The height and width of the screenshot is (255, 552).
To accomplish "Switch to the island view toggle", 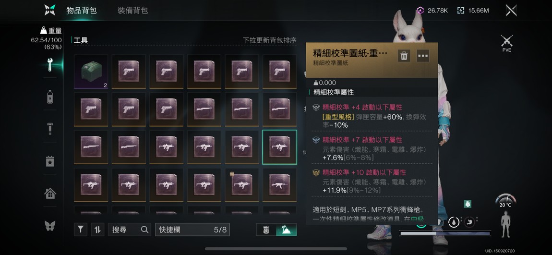I will [x=286, y=230].
